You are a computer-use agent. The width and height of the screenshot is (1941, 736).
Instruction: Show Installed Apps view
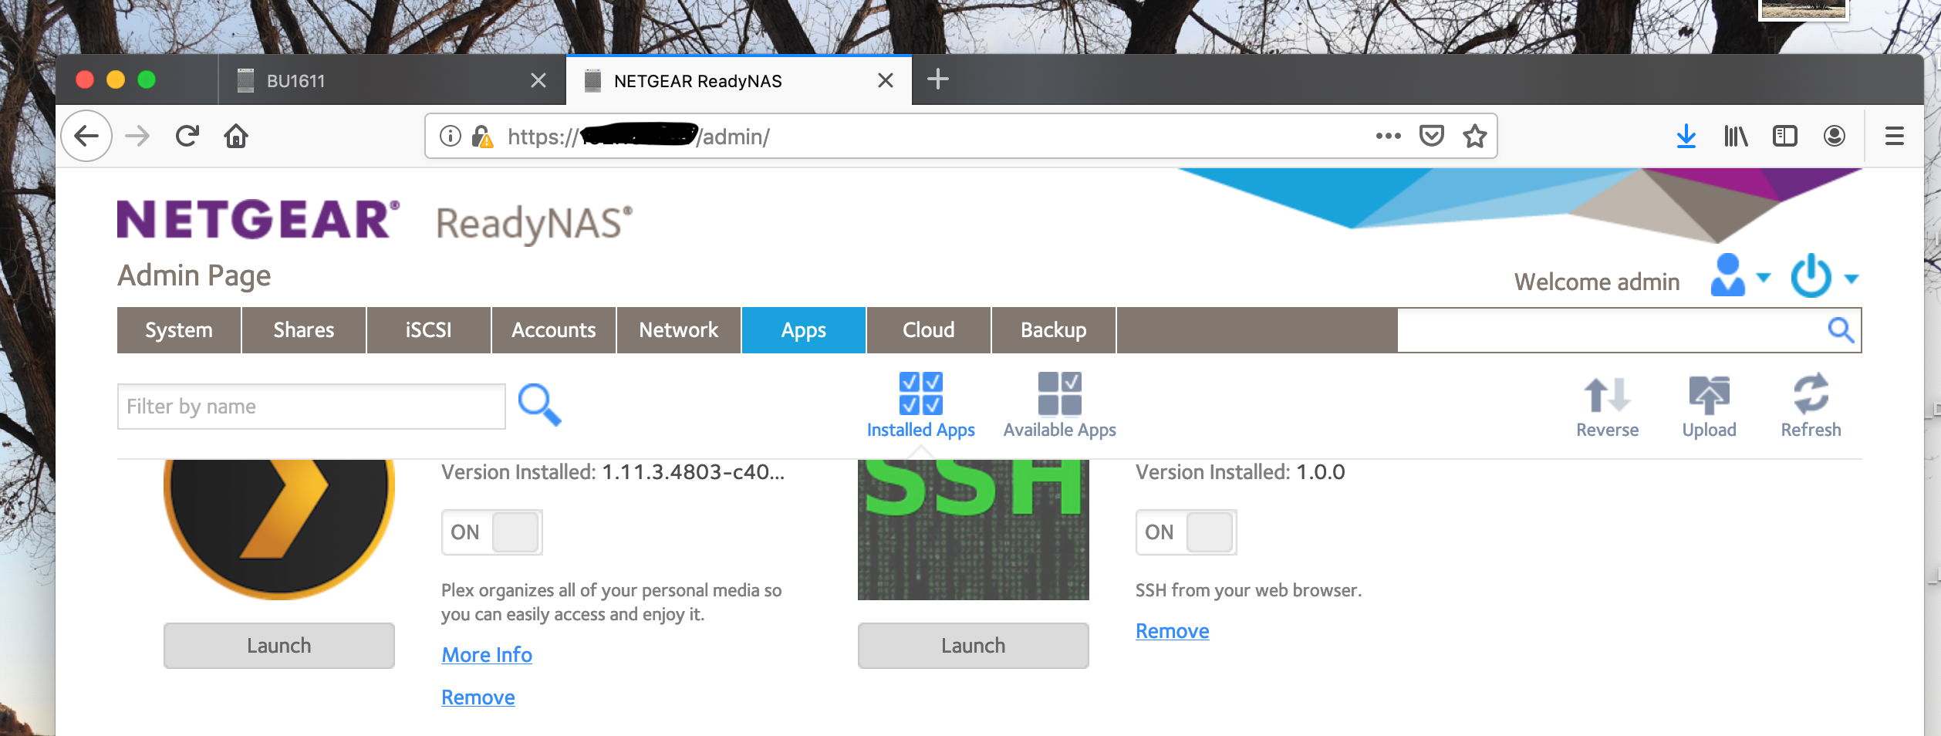(921, 406)
